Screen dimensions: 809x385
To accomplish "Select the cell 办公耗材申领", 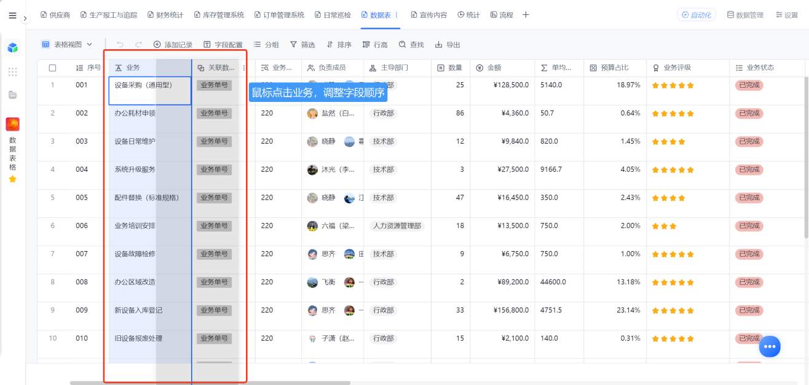I will 150,119.
